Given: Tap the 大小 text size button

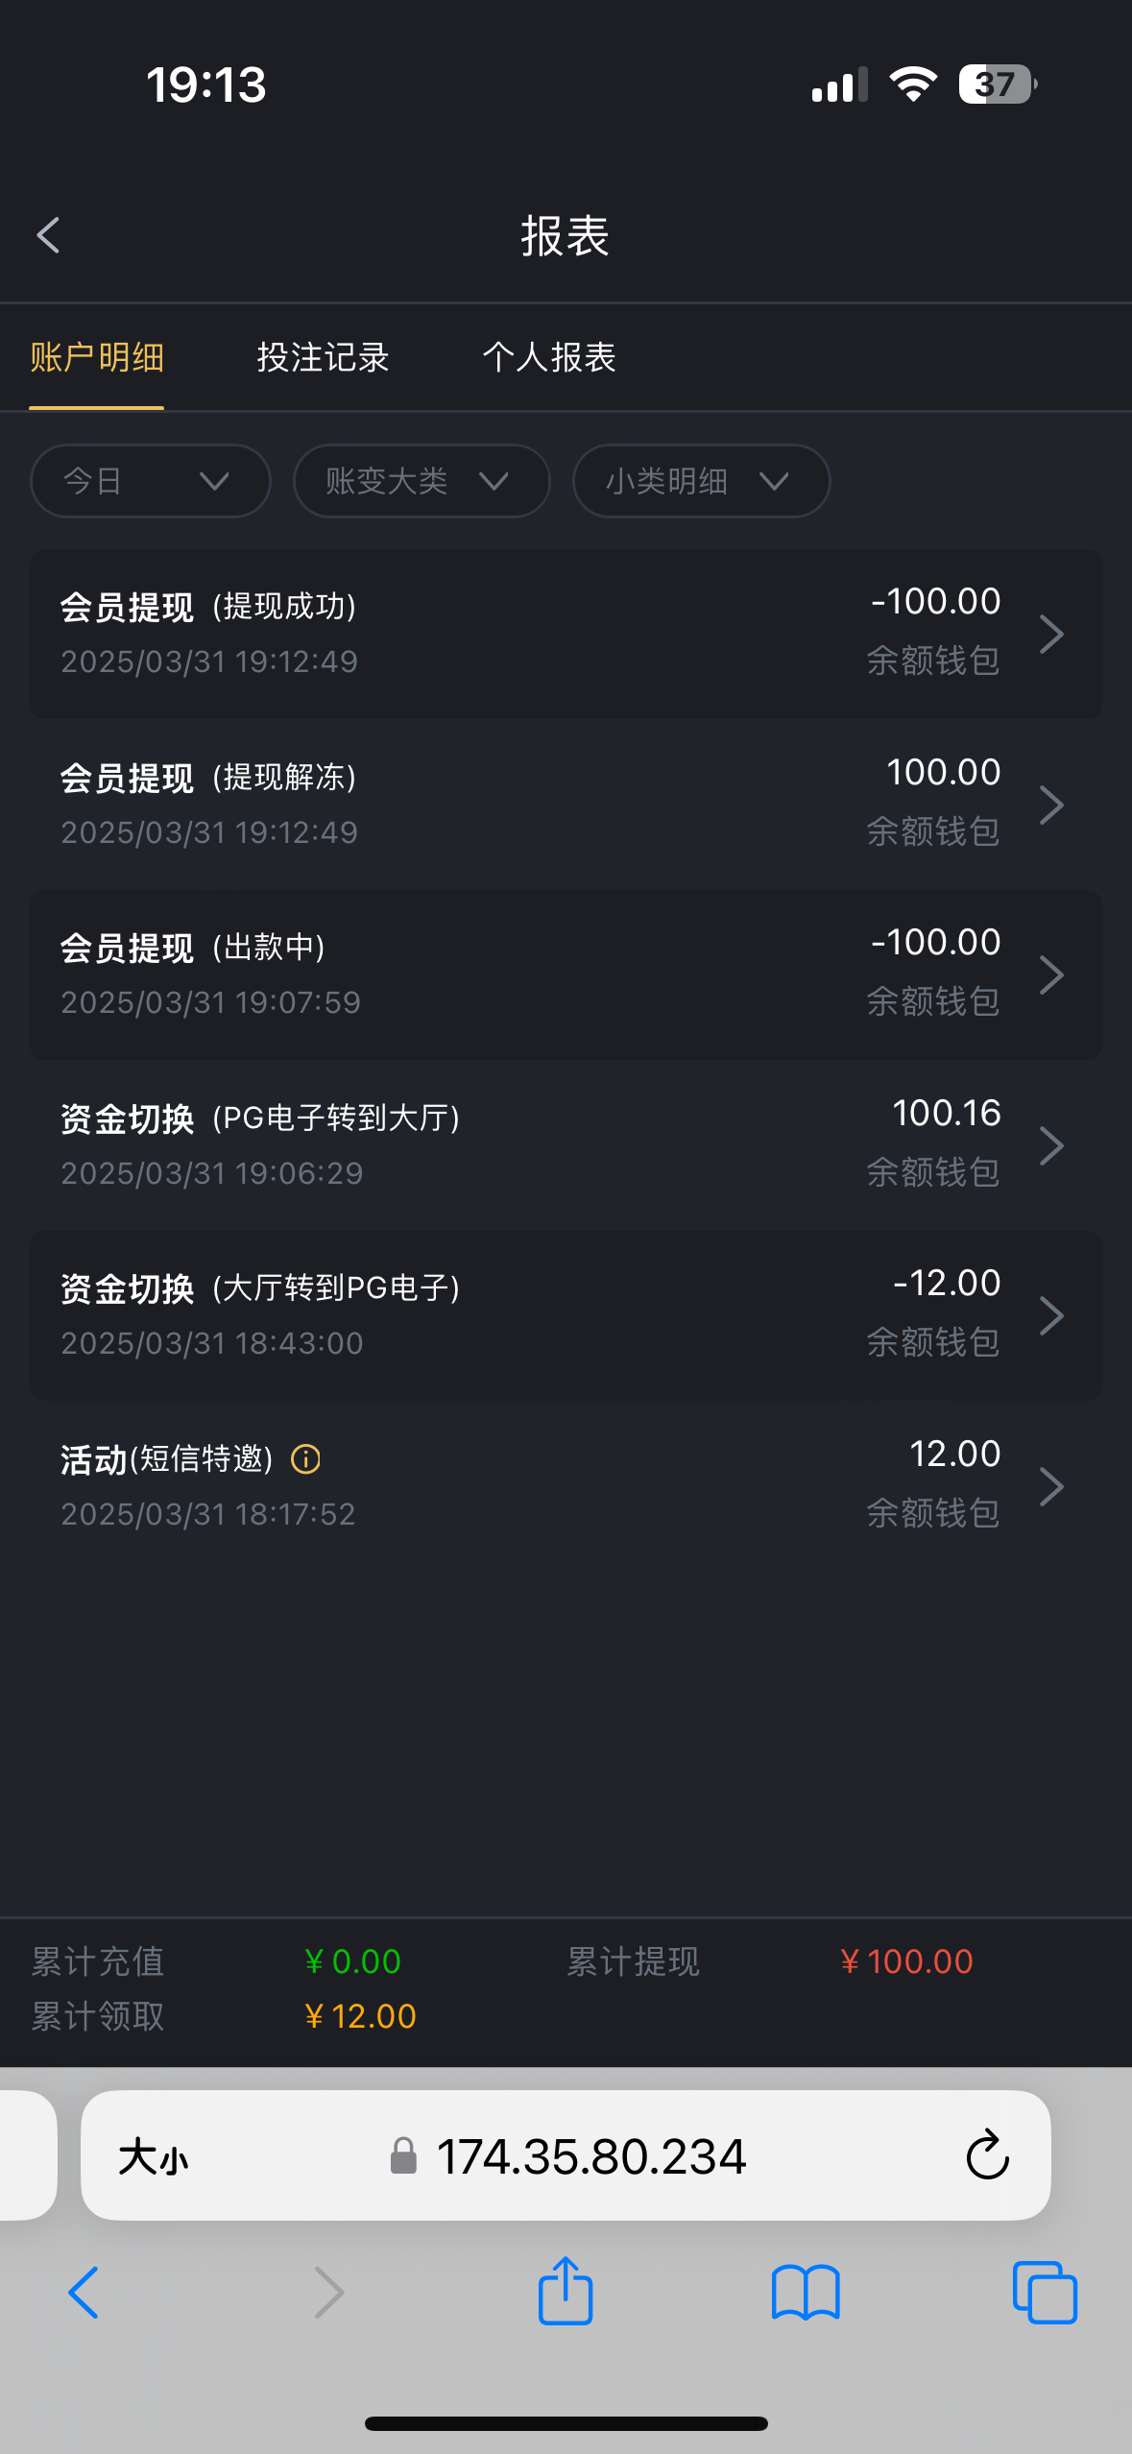Looking at the screenshot, I should point(154,2157).
